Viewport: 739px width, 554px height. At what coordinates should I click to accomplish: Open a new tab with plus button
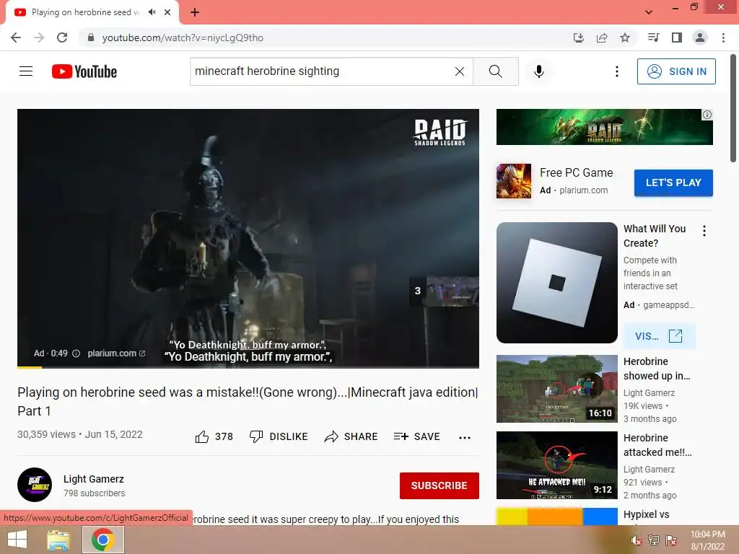coord(195,12)
